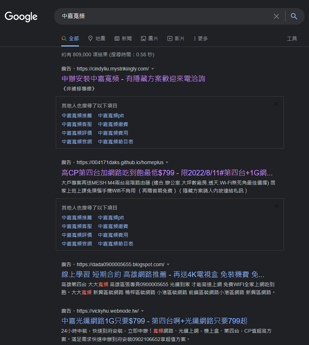Close the second 其他人也搜尋了 box
The image size is (309, 345).
click(276, 206)
